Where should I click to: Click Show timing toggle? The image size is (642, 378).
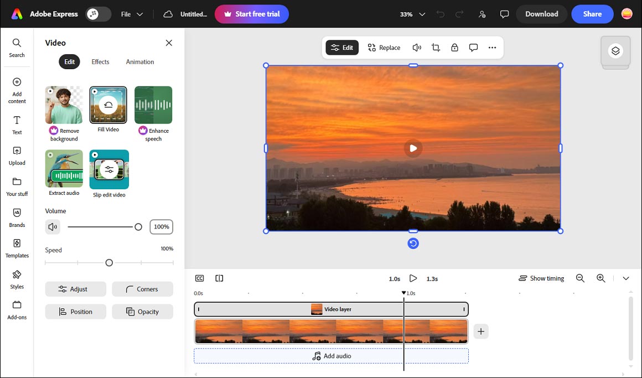(x=541, y=278)
